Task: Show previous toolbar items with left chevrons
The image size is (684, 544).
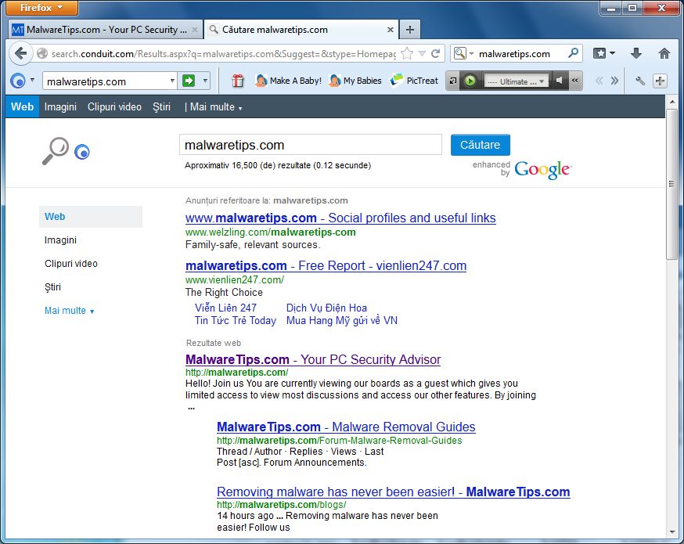Action: pyautogui.click(x=599, y=81)
